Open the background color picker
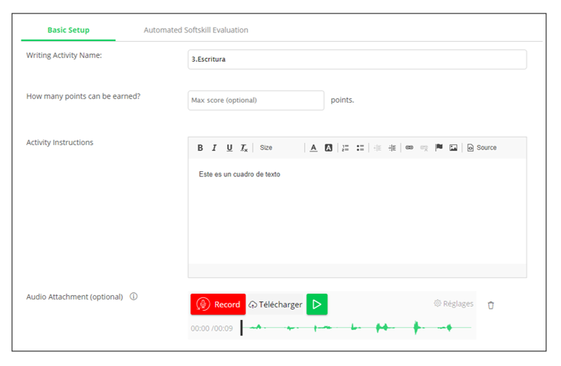Viewport: 561px width, 366px height. click(x=328, y=148)
